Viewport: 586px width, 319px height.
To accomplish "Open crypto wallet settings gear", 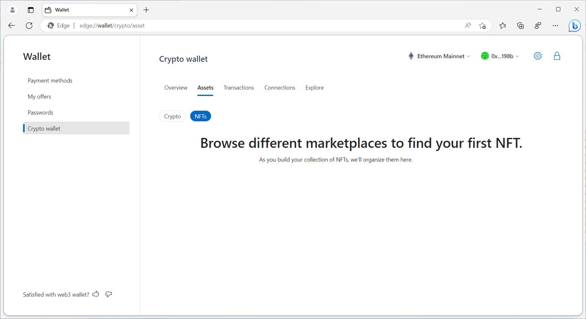I will point(538,56).
